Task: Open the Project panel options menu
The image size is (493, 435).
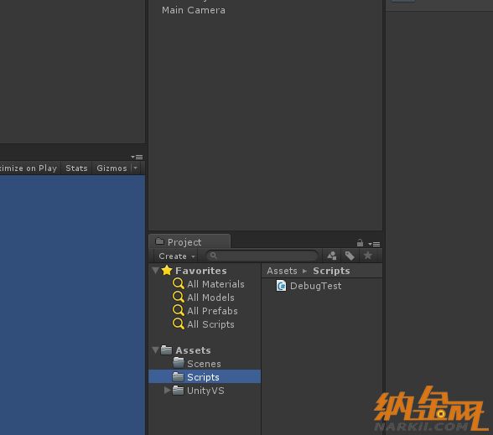Action: coord(374,244)
